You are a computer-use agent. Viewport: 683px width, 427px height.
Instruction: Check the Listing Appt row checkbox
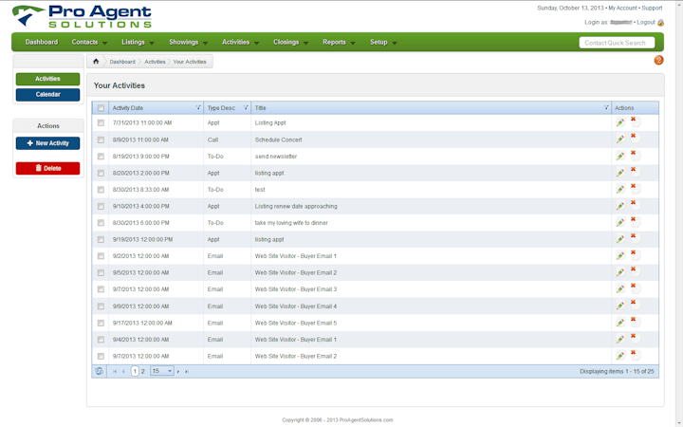pos(101,122)
